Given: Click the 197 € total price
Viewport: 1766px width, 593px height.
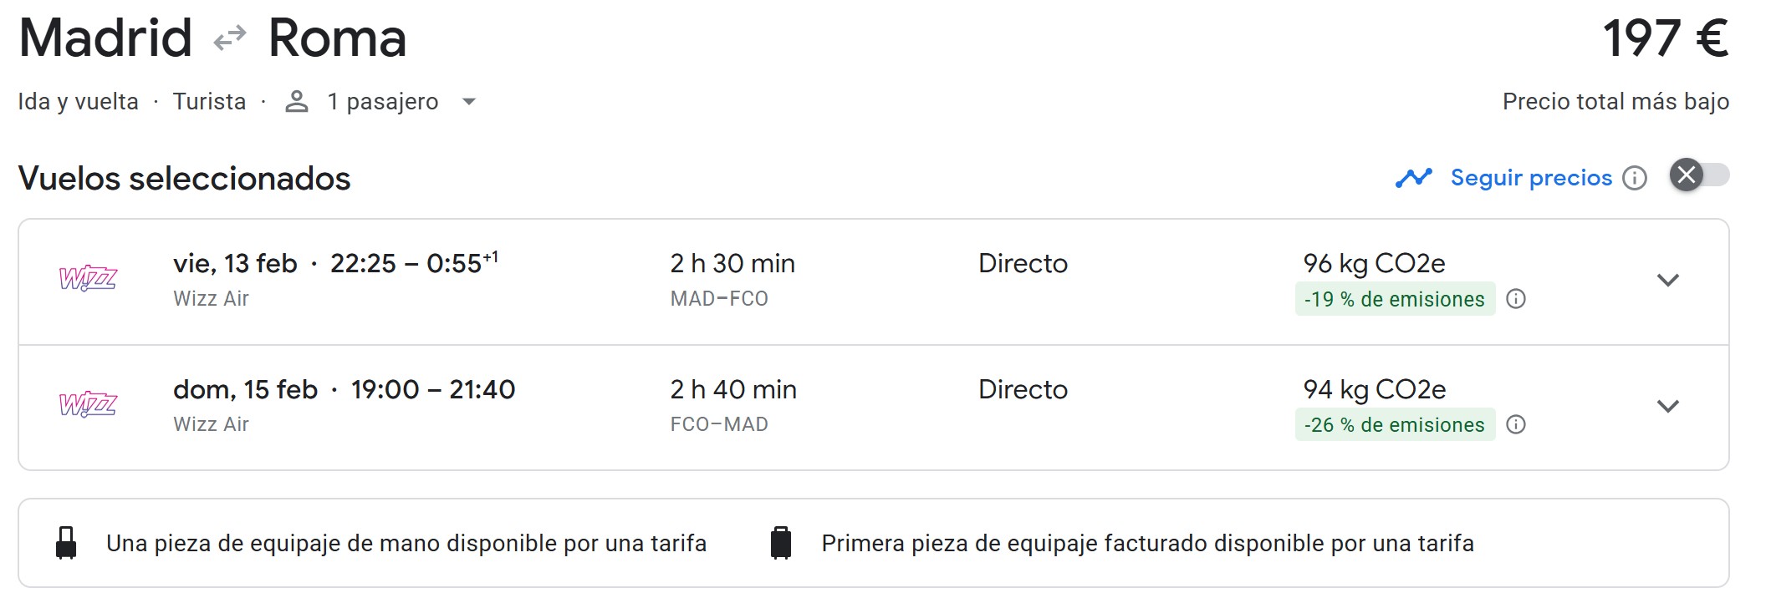Looking at the screenshot, I should click(1665, 38).
